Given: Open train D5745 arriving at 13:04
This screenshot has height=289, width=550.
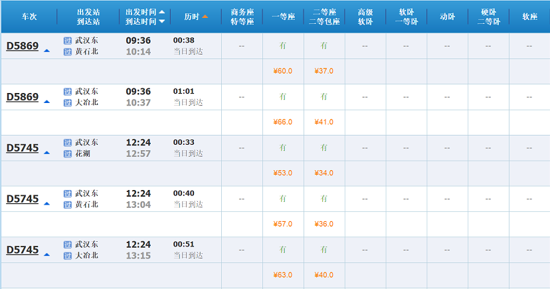Looking at the screenshot, I should (x=23, y=199).
